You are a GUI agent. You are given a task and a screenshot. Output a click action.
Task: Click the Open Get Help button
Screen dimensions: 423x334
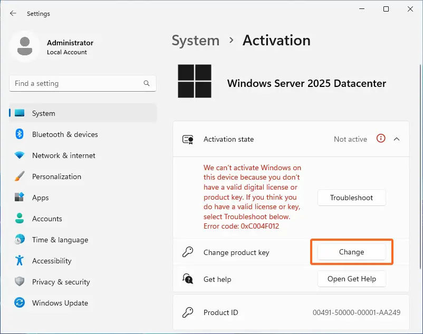(351, 279)
